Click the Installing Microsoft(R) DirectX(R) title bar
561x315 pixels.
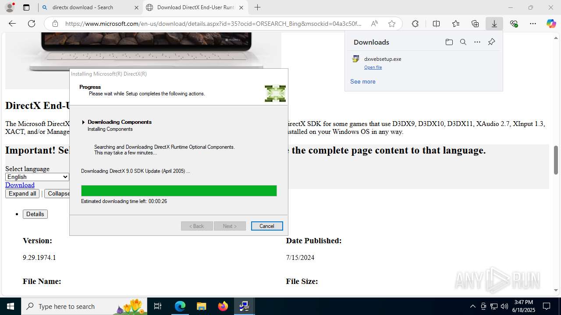tap(179, 74)
